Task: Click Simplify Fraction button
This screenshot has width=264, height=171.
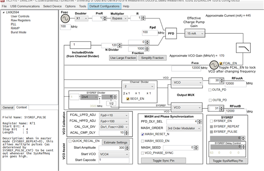Action: click(x=152, y=58)
